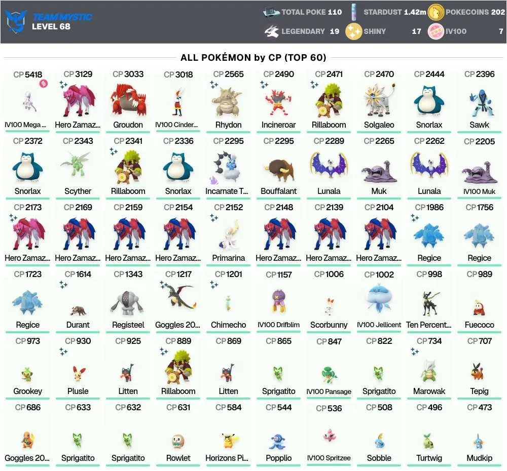Click the "TOTAL POKE" label
Screen dimensions: 507x471
point(303,12)
